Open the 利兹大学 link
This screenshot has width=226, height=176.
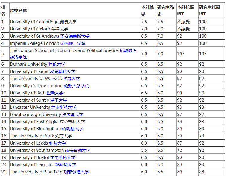tap(57, 143)
